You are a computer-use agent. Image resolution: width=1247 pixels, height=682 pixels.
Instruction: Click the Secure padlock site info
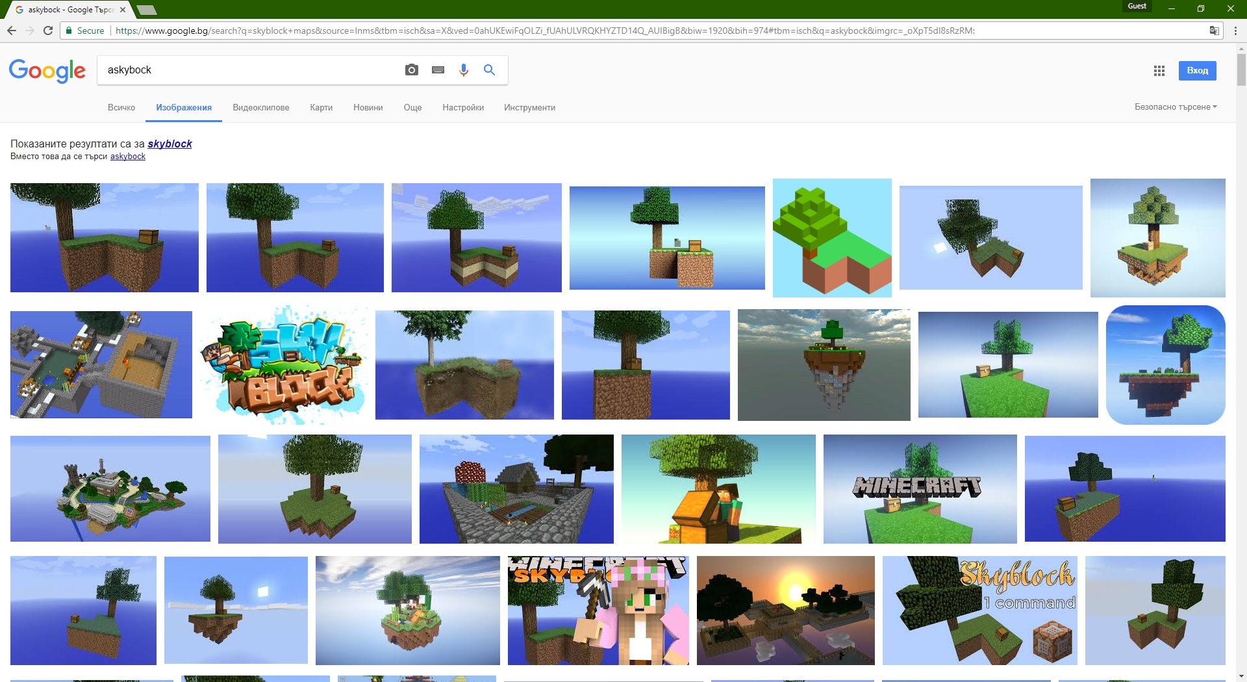(85, 31)
